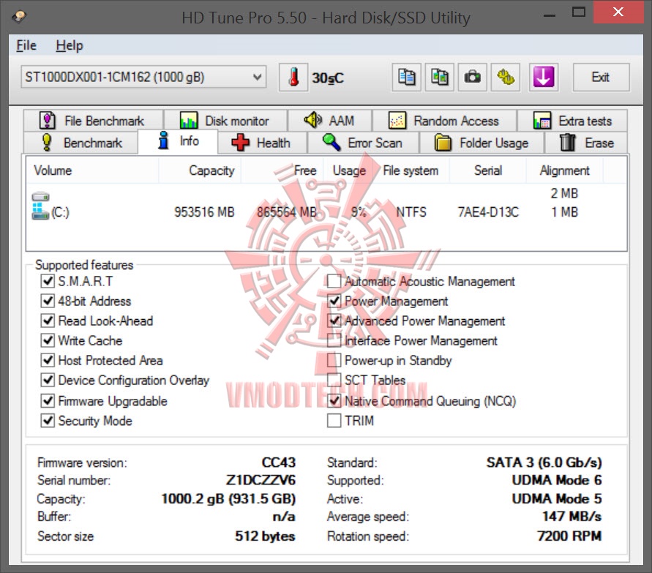Open the AAM tab
The image size is (652, 573).
[x=330, y=121]
